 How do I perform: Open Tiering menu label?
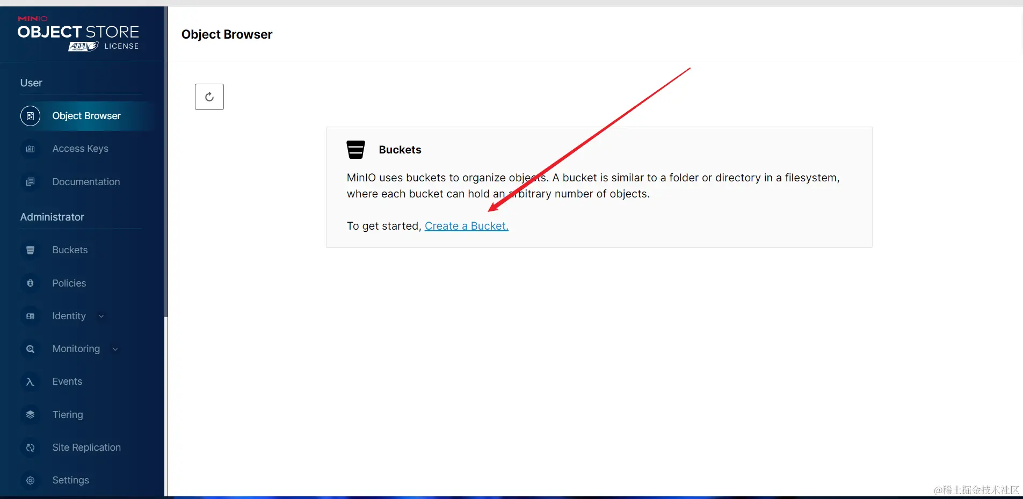pyautogui.click(x=68, y=415)
